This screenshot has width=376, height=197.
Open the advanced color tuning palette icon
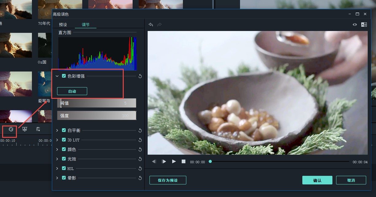pyautogui.click(x=11, y=129)
